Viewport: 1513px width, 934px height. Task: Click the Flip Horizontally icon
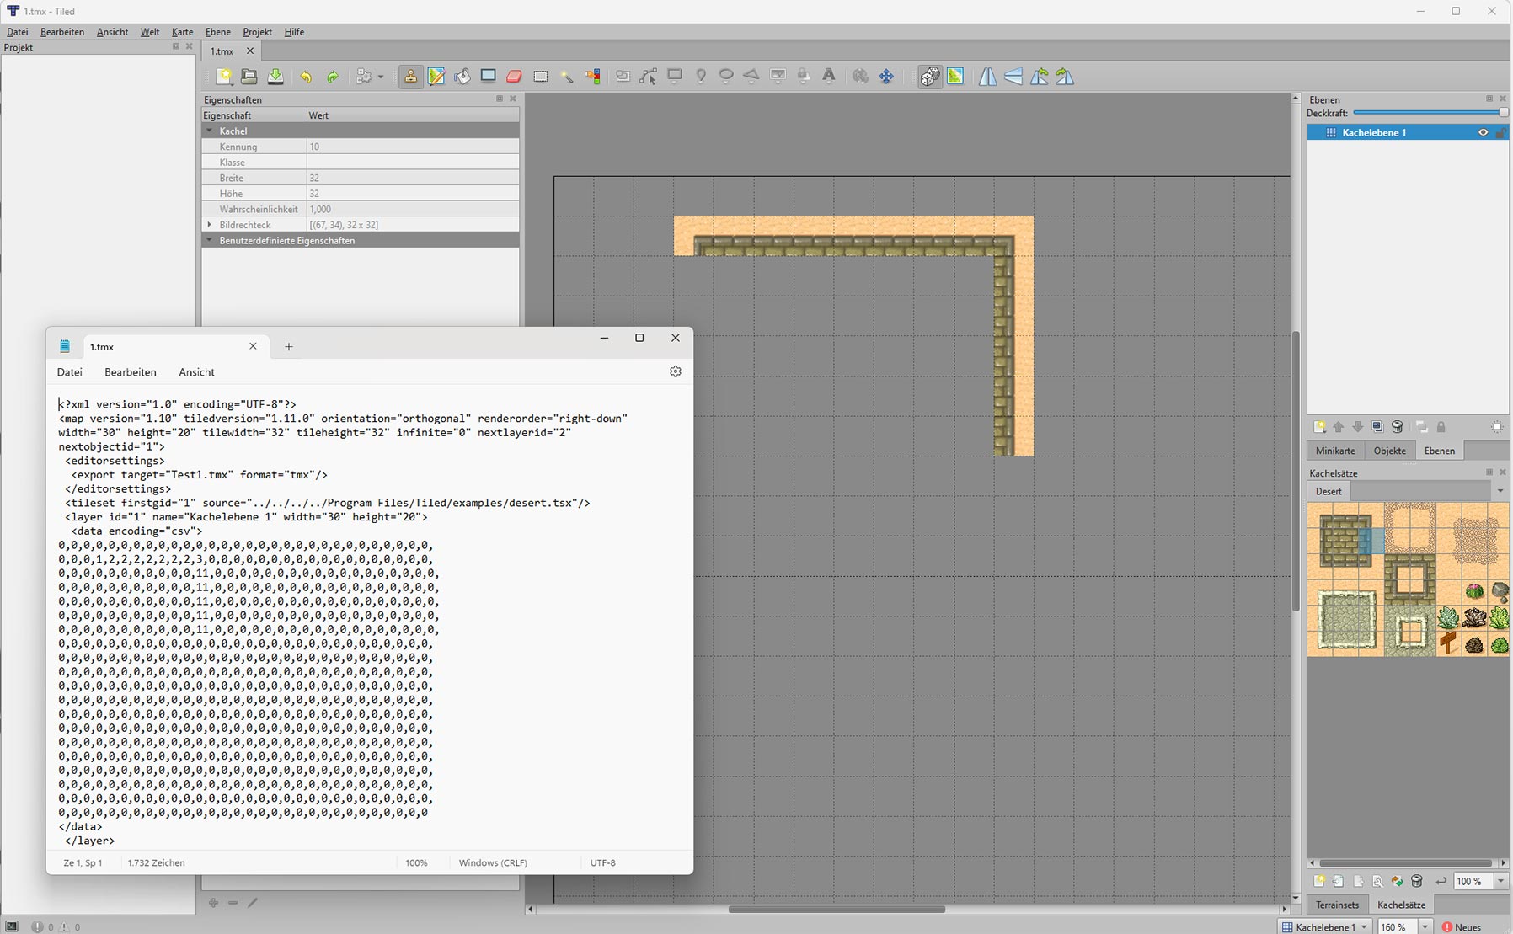(987, 77)
